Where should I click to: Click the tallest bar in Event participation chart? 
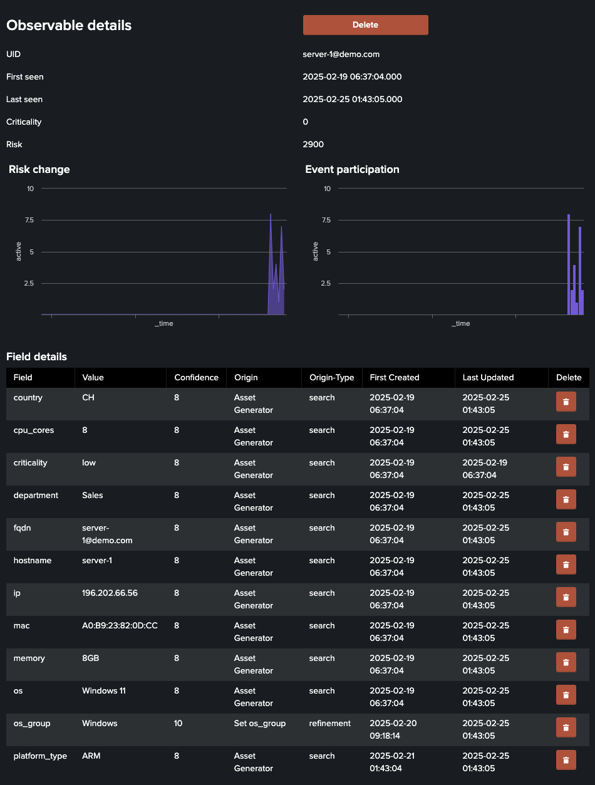(569, 263)
